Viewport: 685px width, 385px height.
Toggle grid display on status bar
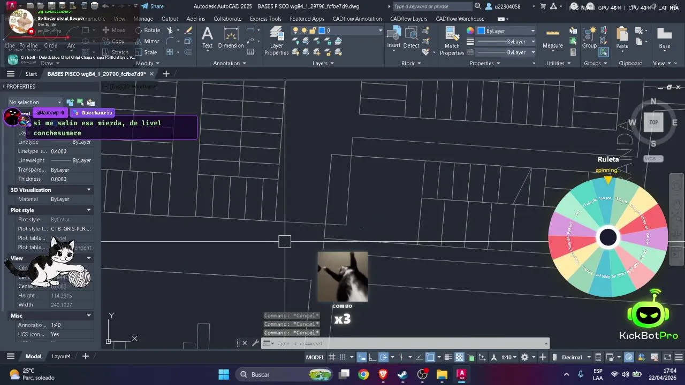point(332,357)
